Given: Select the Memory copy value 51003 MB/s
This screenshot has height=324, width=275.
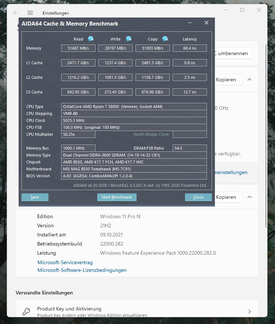Looking at the screenshot, I should pyautogui.click(x=153, y=48).
